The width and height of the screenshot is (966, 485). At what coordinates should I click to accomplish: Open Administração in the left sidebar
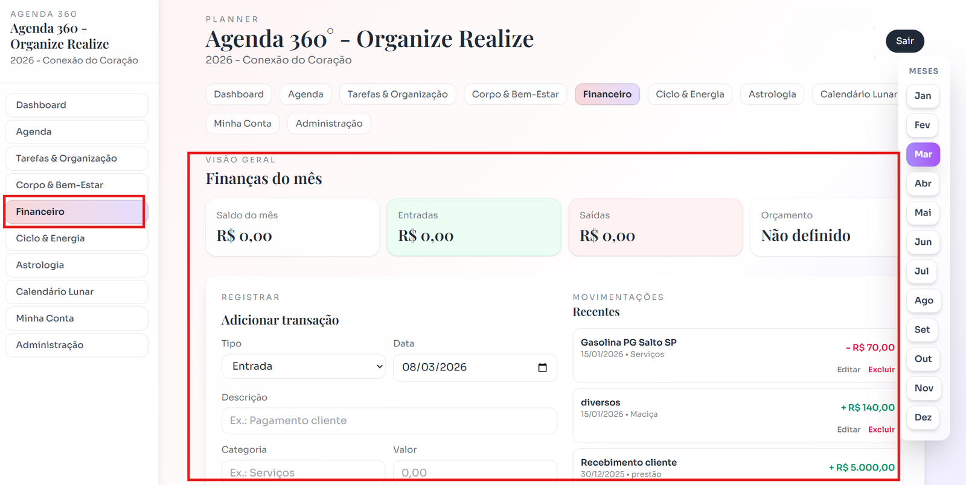(77, 345)
